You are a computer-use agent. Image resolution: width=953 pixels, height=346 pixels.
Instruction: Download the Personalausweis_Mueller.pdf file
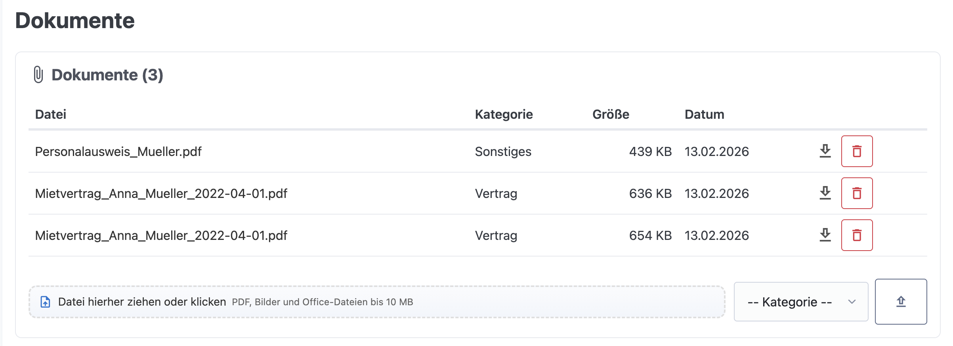(x=825, y=152)
